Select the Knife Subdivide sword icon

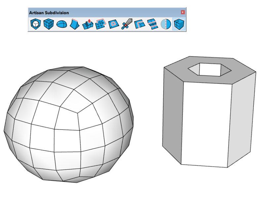(127, 24)
